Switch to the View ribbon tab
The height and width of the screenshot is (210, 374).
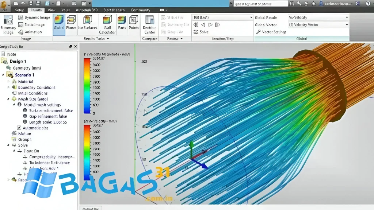pyautogui.click(x=51, y=10)
